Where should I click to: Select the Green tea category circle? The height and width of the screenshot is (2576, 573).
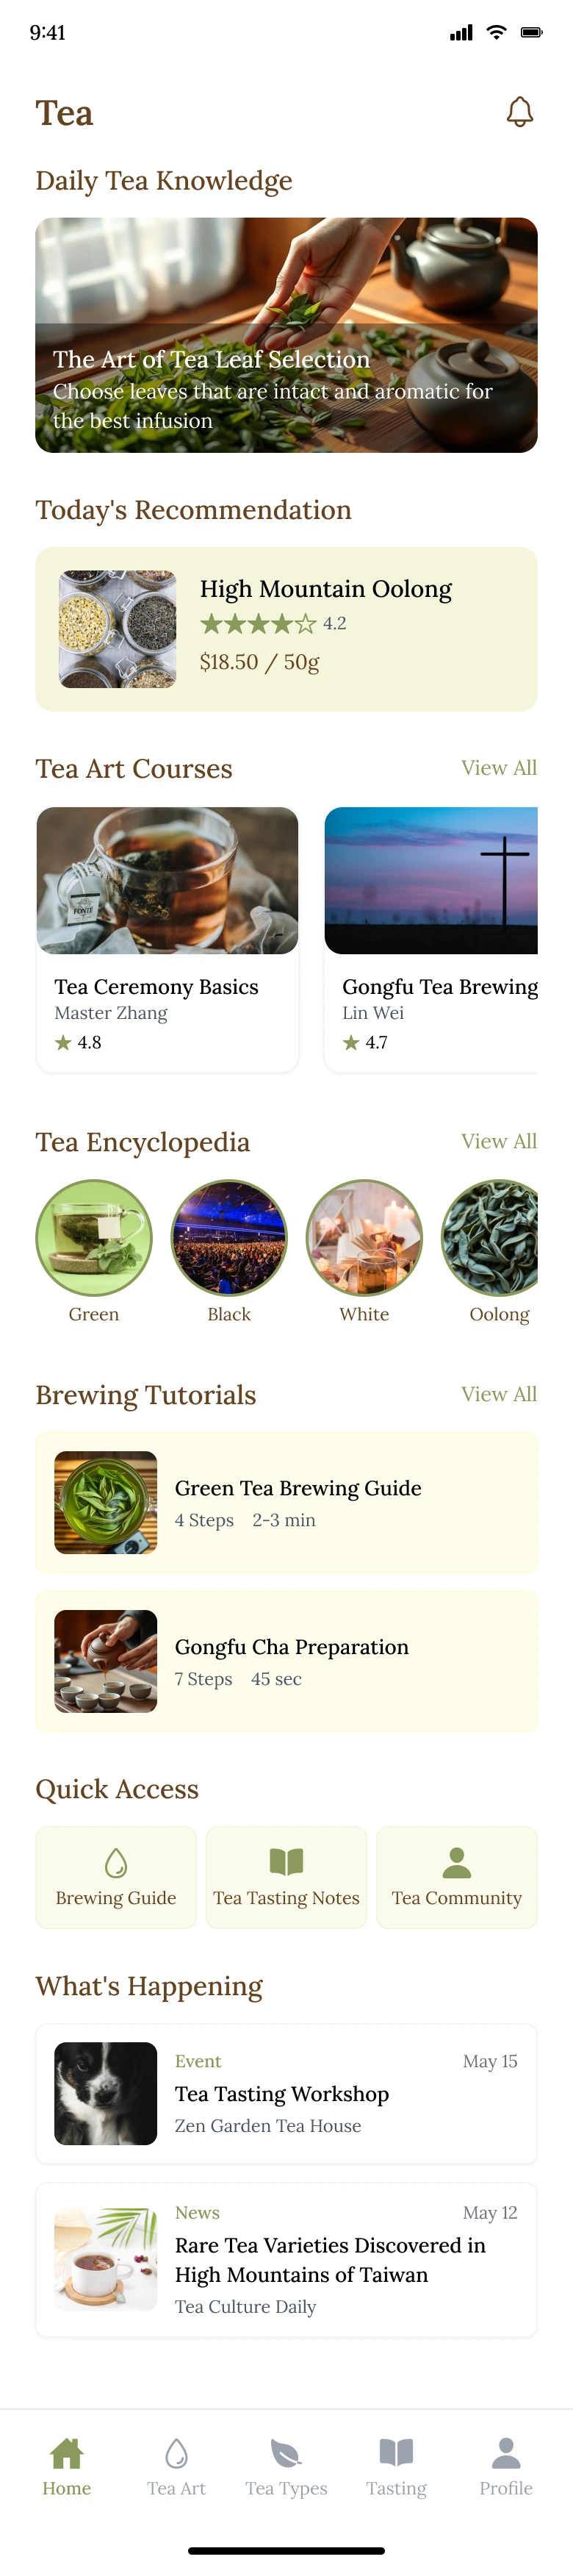pyautogui.click(x=94, y=1238)
